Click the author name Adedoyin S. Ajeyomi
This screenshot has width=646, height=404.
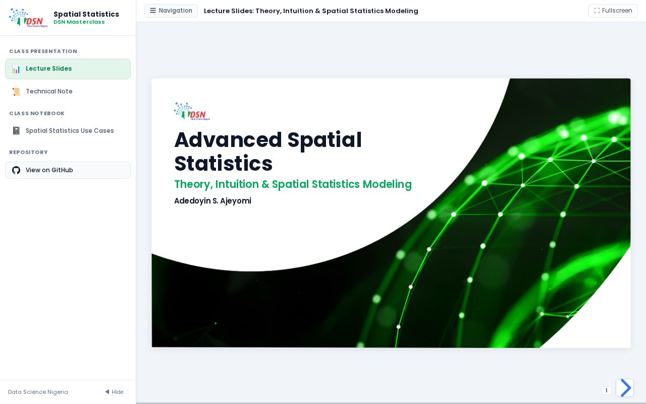(x=212, y=201)
